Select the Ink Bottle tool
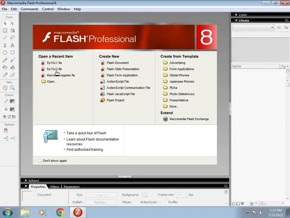 (5, 67)
